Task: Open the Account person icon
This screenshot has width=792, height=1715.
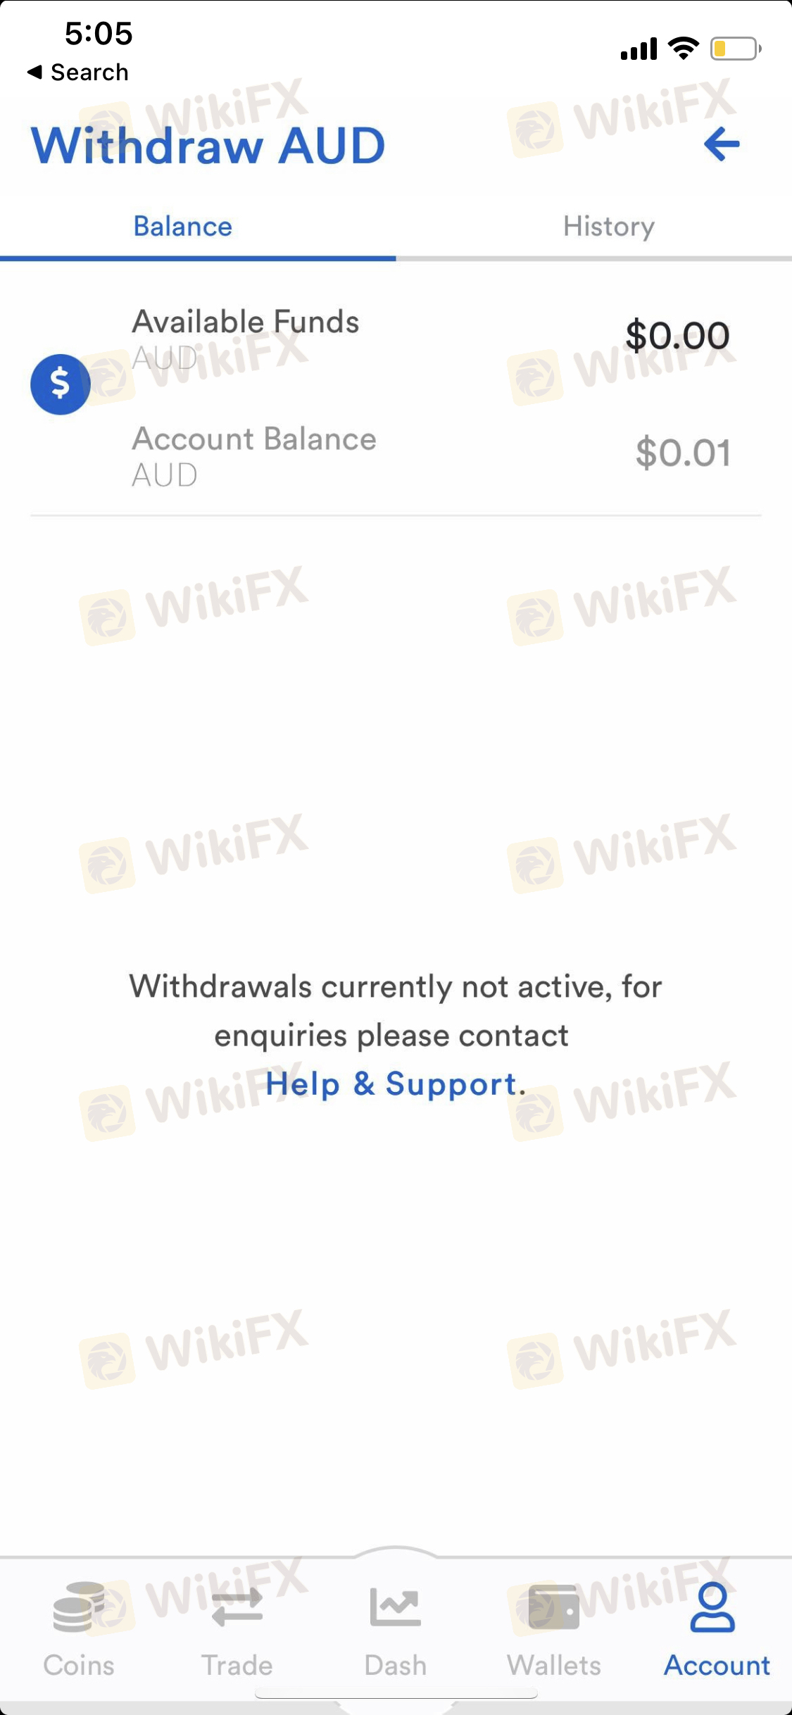Action: tap(712, 1607)
